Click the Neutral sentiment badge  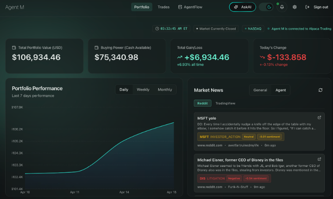(x=249, y=137)
